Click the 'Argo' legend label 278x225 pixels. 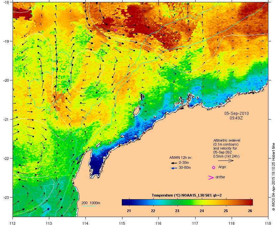pos(222,167)
